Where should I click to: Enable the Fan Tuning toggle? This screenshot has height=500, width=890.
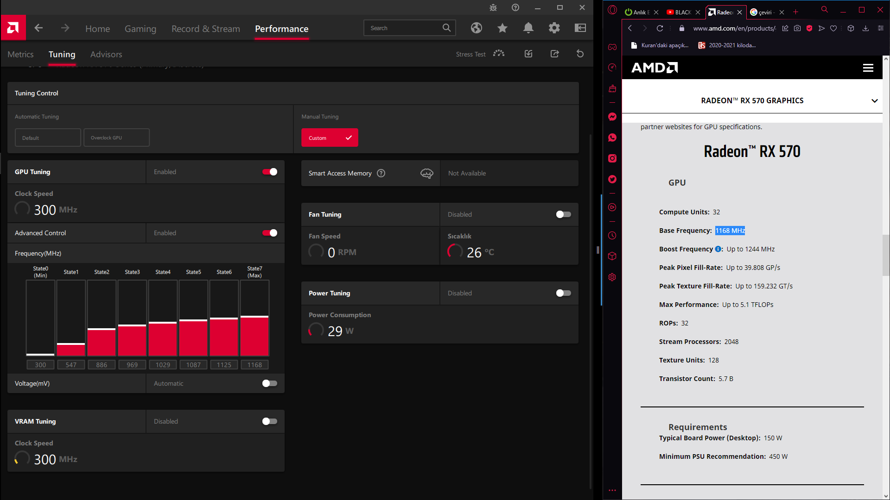click(x=563, y=214)
